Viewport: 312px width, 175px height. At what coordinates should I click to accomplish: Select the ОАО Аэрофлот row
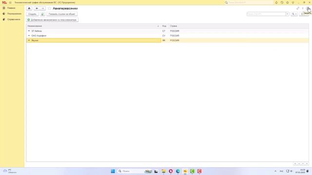[x=167, y=35]
